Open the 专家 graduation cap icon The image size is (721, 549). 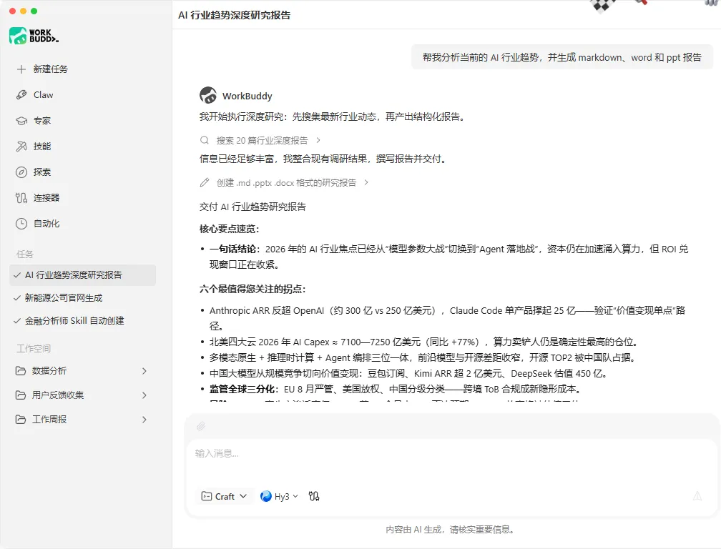tap(21, 121)
